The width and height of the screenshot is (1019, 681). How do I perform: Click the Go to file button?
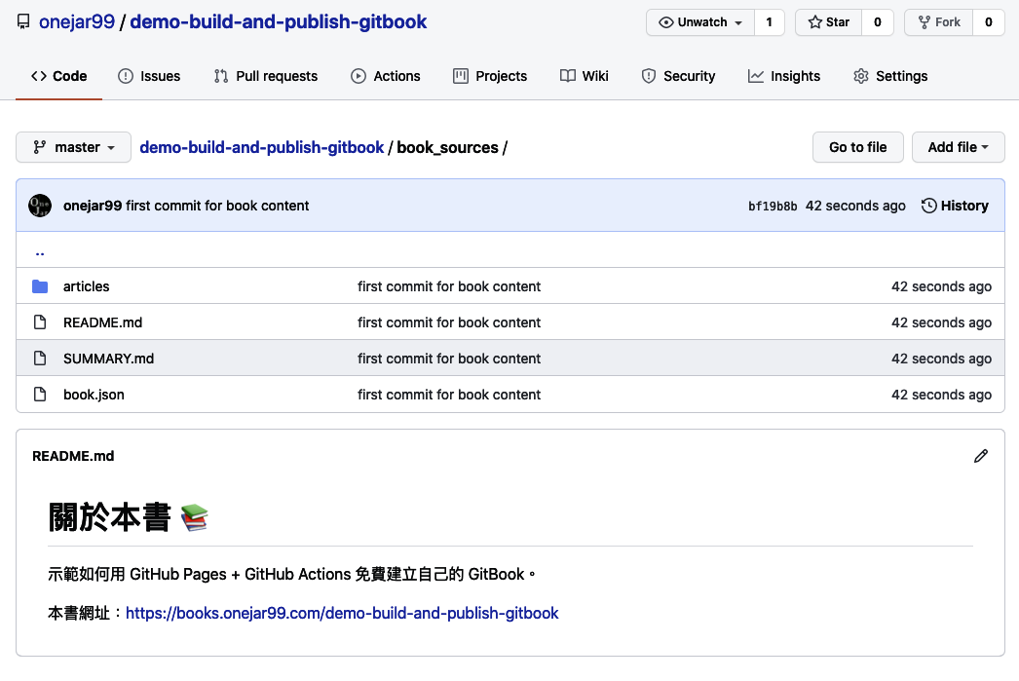pyautogui.click(x=858, y=147)
